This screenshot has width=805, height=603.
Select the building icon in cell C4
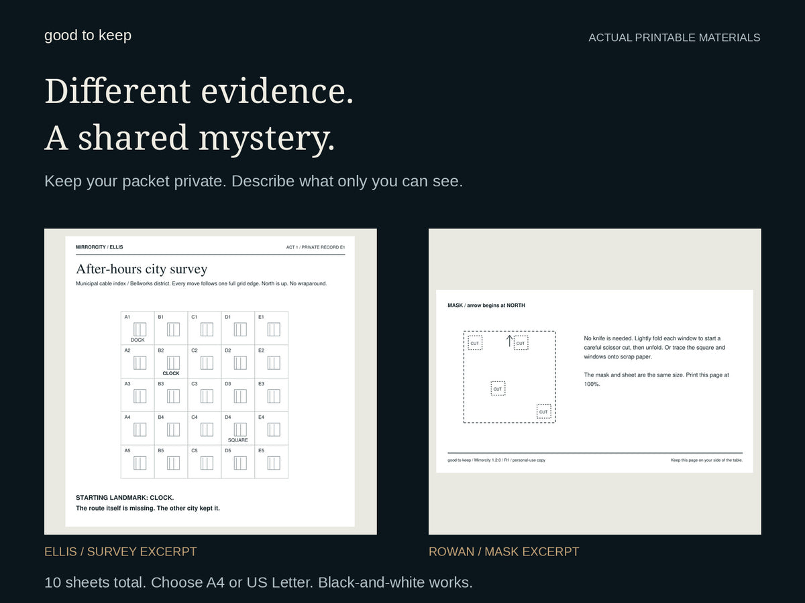pos(207,429)
